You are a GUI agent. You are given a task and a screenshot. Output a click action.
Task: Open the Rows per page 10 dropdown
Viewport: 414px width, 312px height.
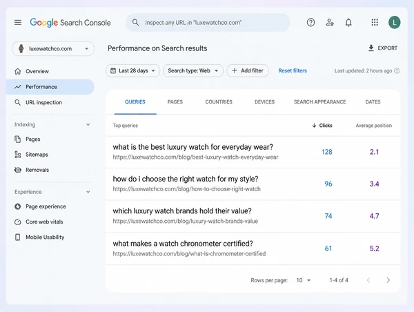304,280
